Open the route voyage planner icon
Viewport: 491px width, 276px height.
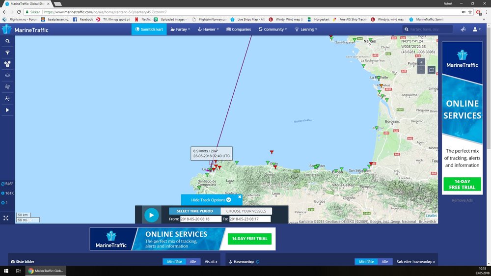7,98
